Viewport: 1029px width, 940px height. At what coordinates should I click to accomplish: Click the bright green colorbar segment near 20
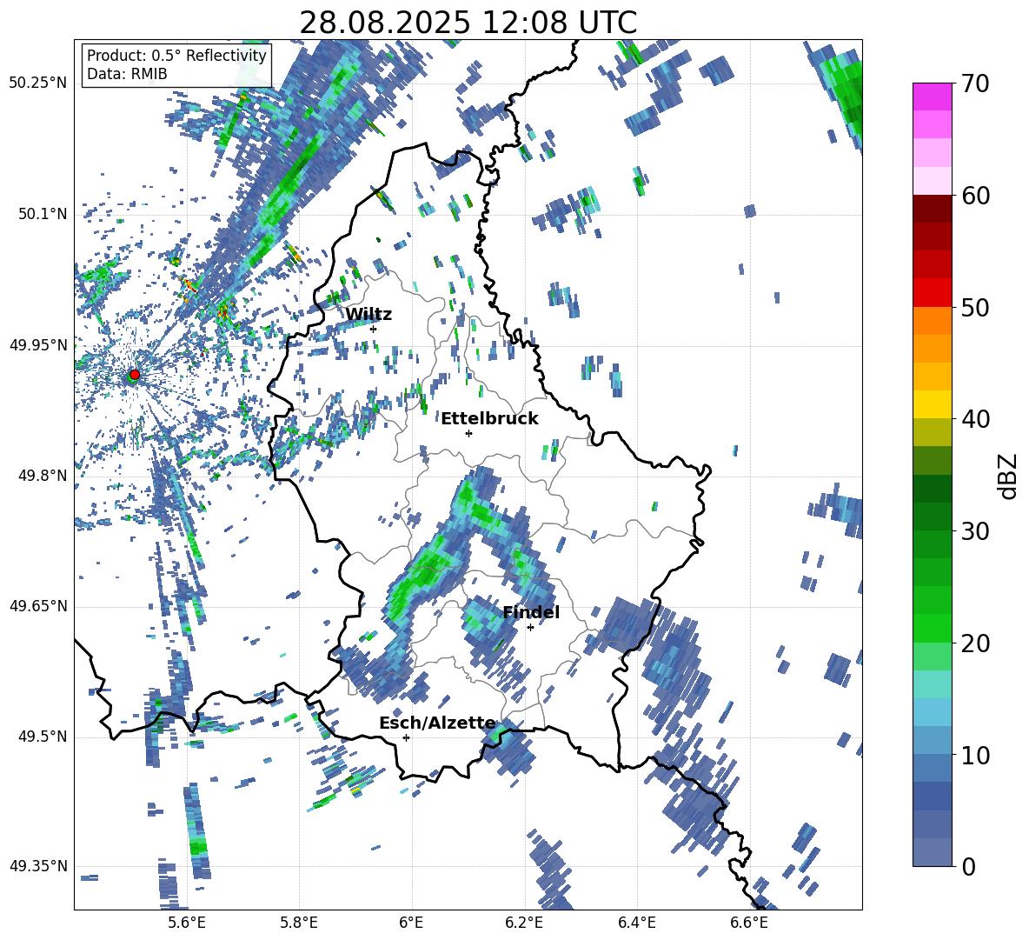point(932,629)
